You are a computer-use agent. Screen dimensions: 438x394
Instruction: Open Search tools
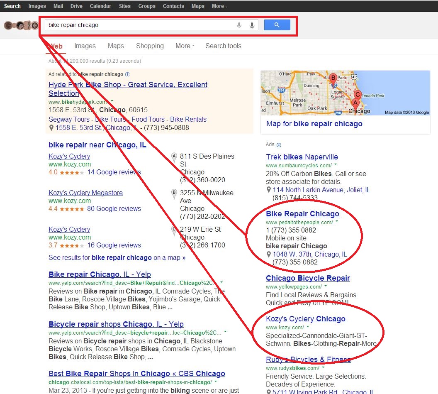click(223, 46)
